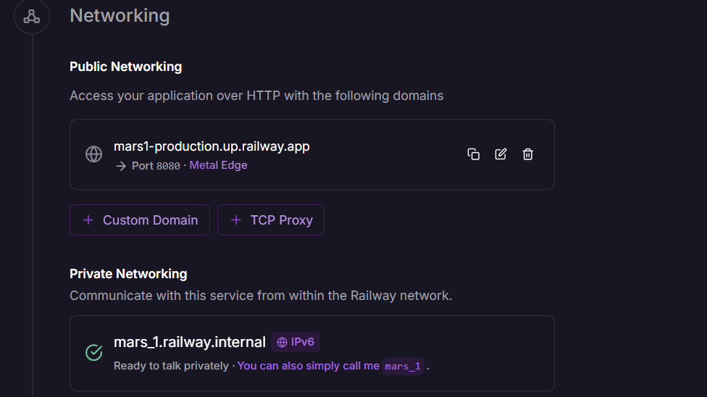Click the mars1-production.up.railway.app domain
Image resolution: width=707 pixels, height=397 pixels.
(212, 146)
